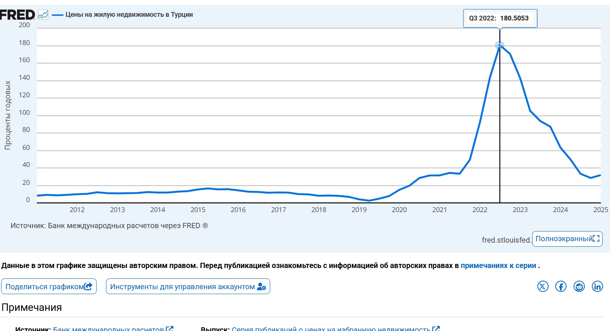This screenshot has height=331, width=615.
Task: Click the Q3 2022 peak data point
Action: pyautogui.click(x=499, y=45)
